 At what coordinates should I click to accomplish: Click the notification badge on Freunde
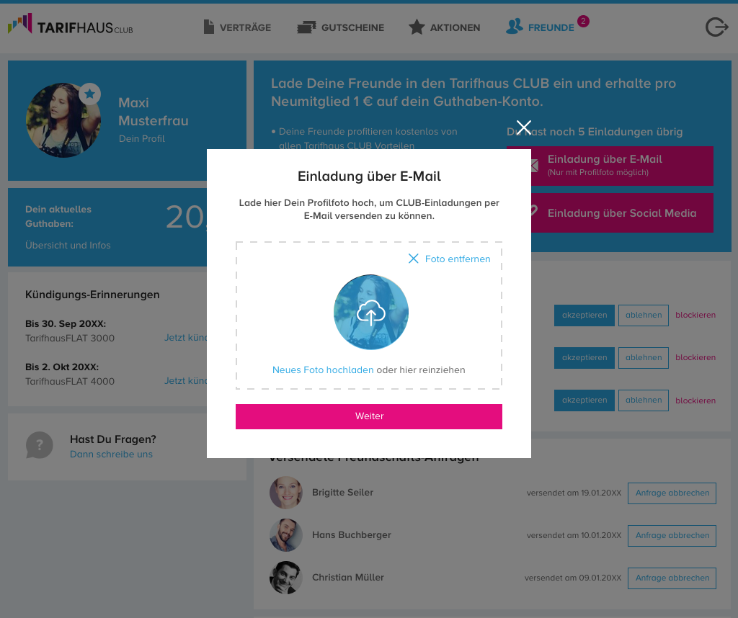583,21
